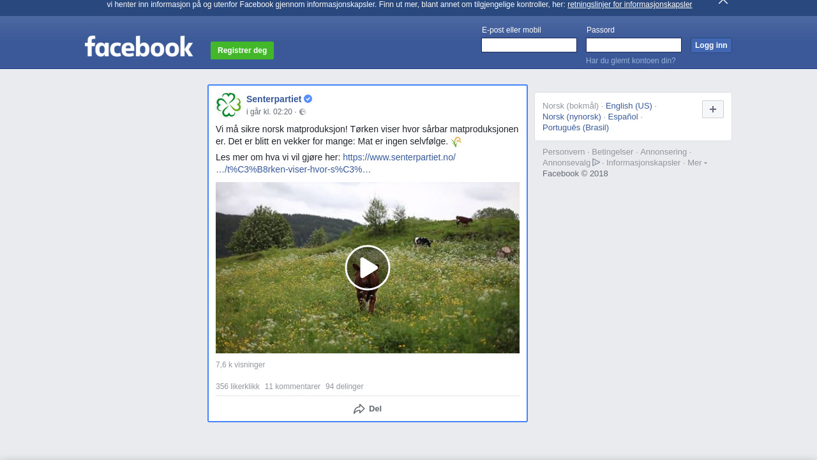Click the Norsk (bokmål) language text
The height and width of the screenshot is (460, 817).
571,106
